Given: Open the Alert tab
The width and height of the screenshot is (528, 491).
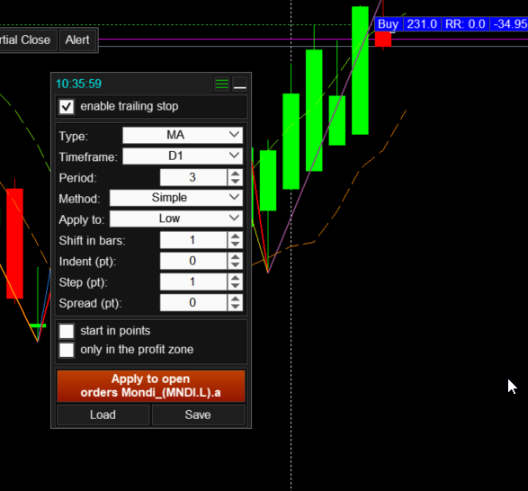Looking at the screenshot, I should point(77,40).
